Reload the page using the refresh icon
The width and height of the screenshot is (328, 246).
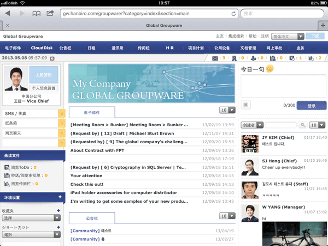[234, 13]
